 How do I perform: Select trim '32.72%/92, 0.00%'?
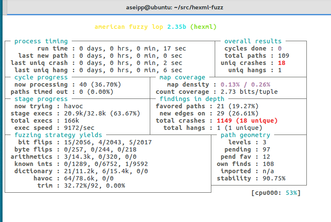coord(95,185)
